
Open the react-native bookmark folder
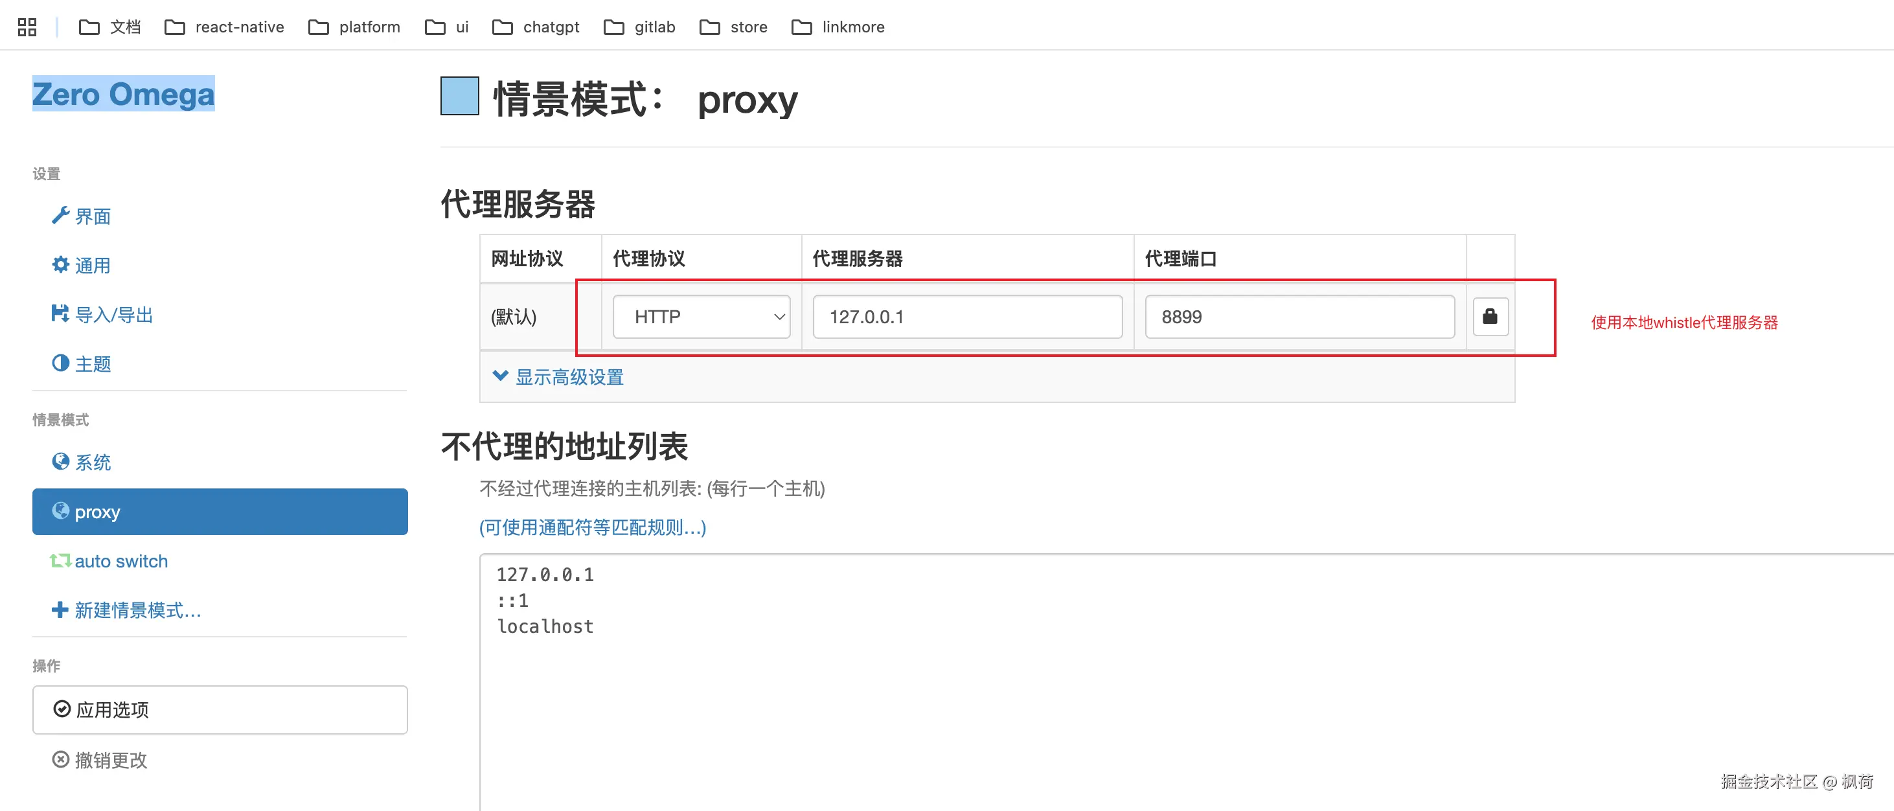point(224,27)
